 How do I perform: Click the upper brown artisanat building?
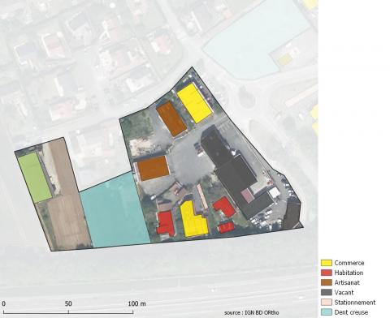click(171, 118)
